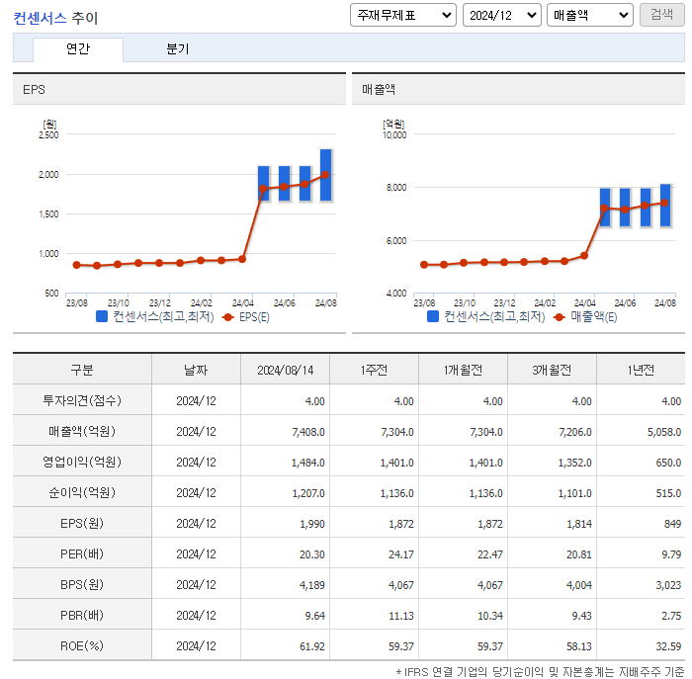The image size is (692, 679).
Task: Click the 투자의견(점수) row label
Action: [x=82, y=400]
